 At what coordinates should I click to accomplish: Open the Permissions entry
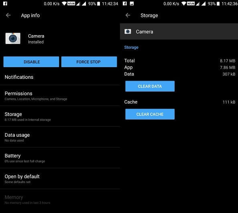[x=60, y=96]
